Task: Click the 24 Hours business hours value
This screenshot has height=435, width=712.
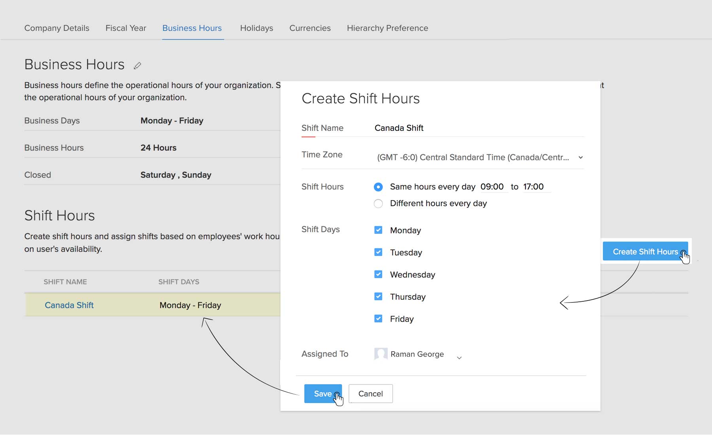Action: 159,148
